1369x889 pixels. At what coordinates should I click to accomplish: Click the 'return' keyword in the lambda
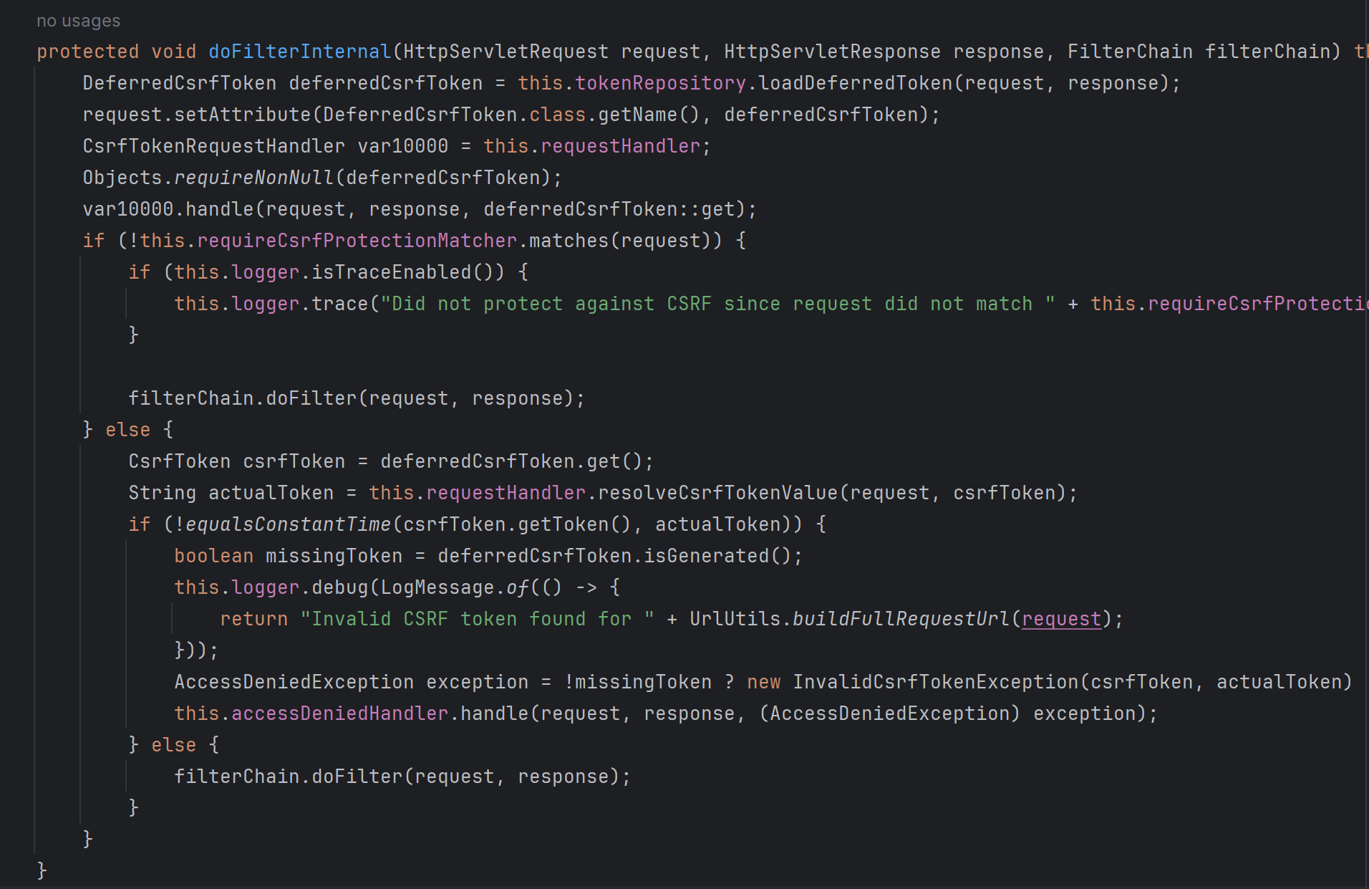tap(254, 619)
